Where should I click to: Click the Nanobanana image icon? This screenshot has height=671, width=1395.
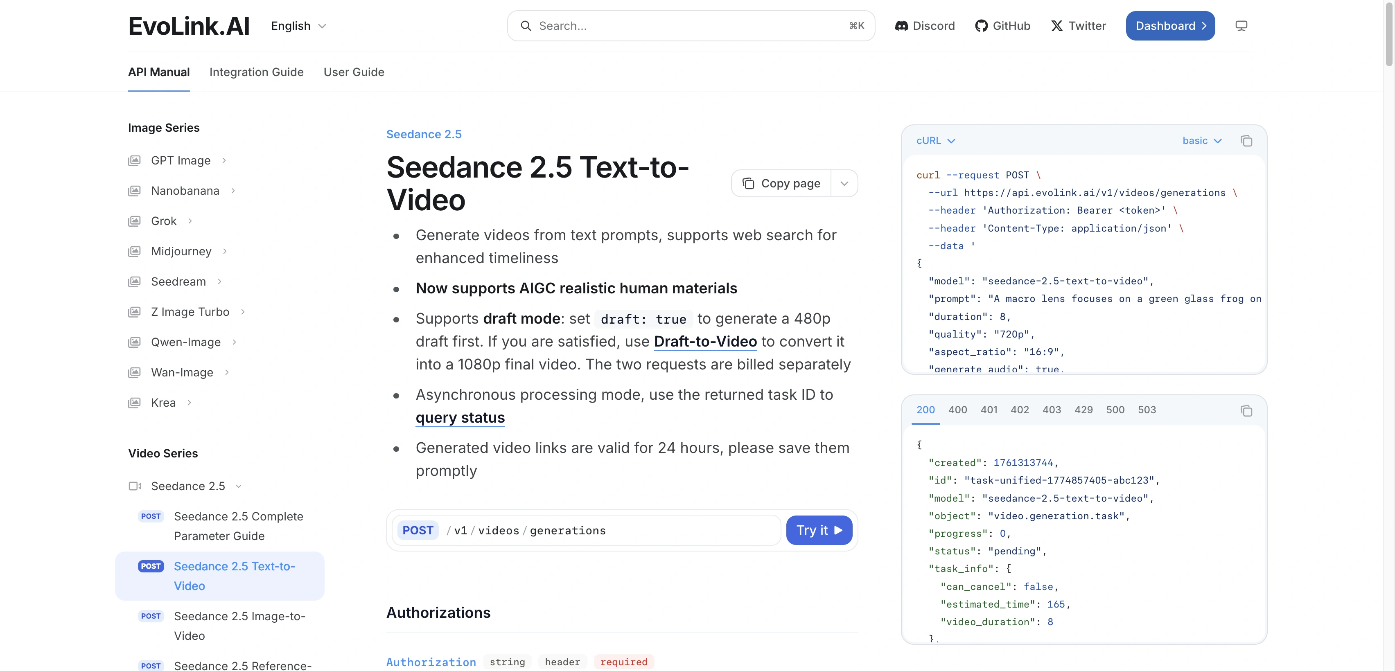[134, 191]
